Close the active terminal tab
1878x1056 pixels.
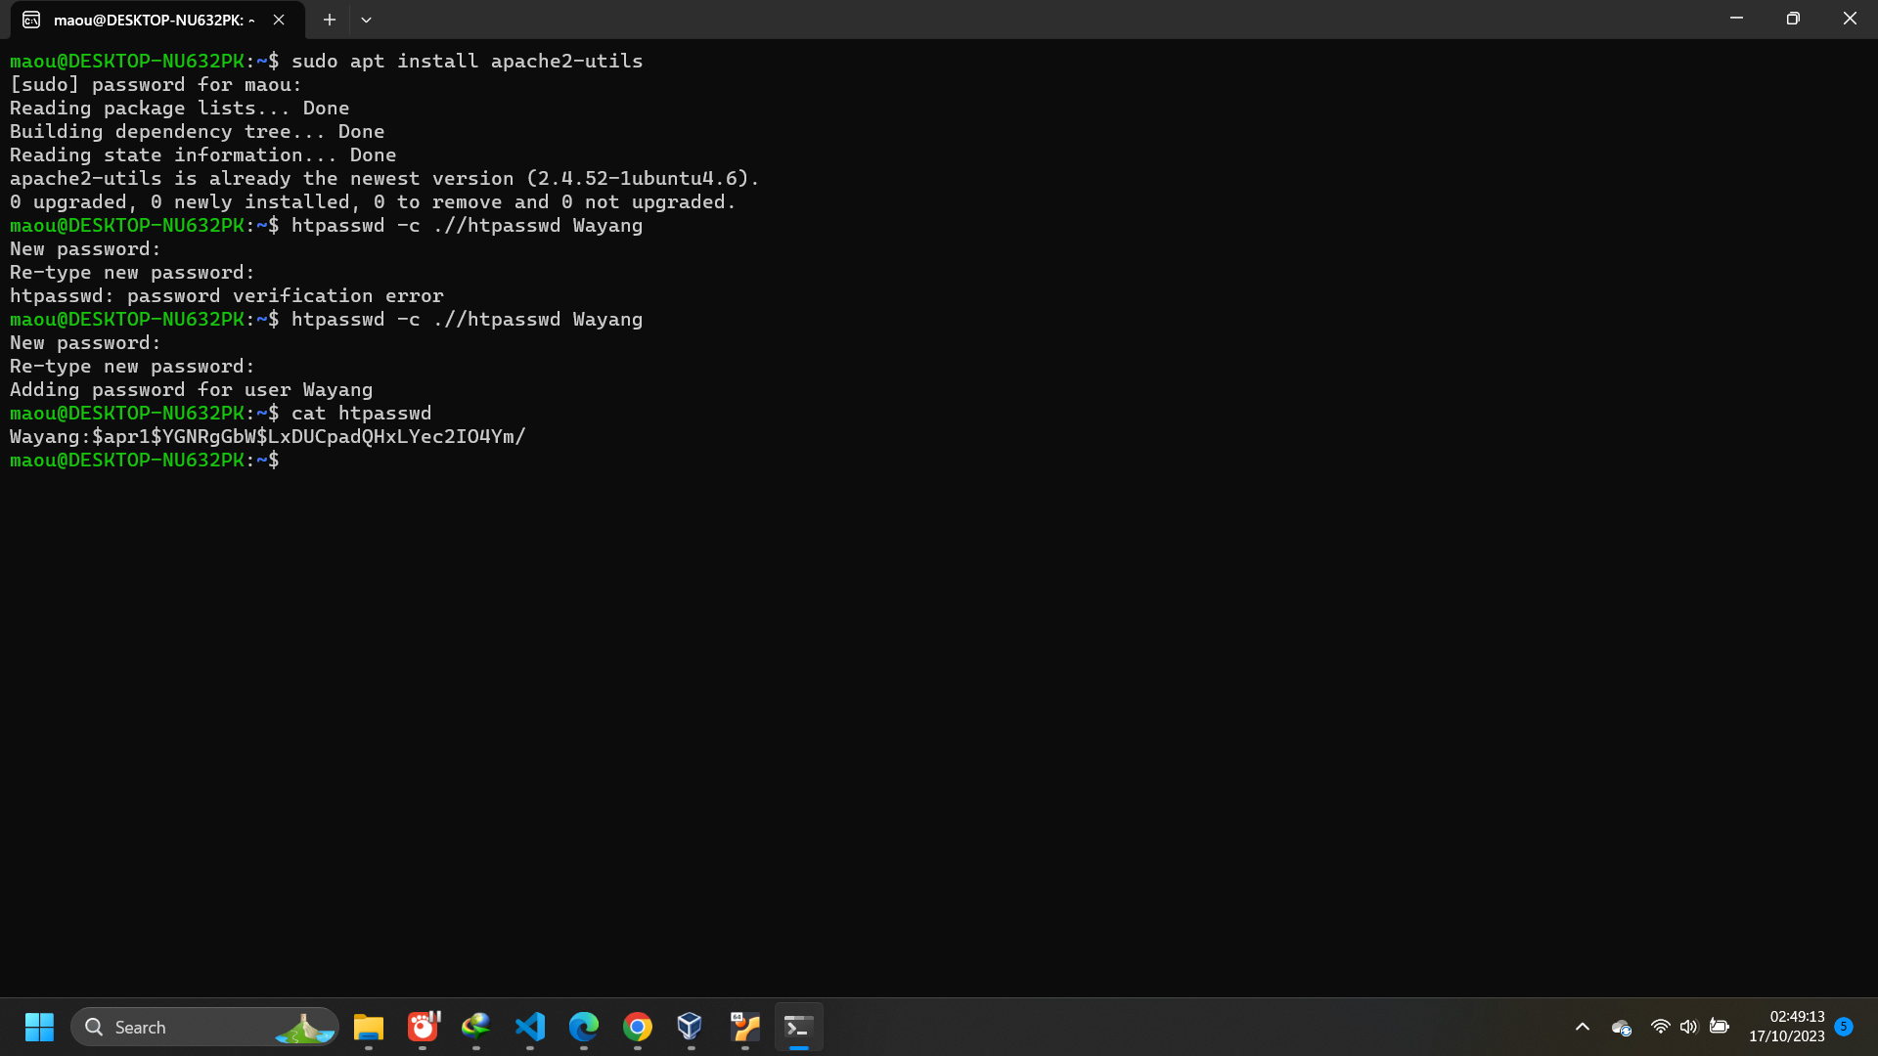click(279, 19)
